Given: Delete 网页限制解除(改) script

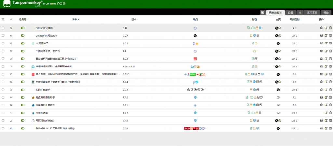Looking at the screenshot, I should (x=330, y=121).
